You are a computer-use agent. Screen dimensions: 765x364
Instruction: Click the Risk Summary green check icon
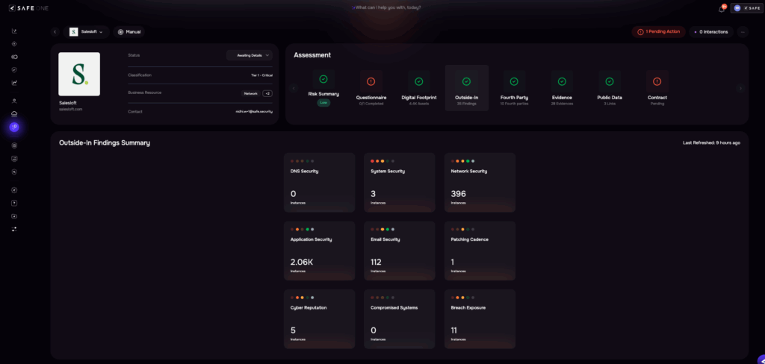tap(323, 79)
